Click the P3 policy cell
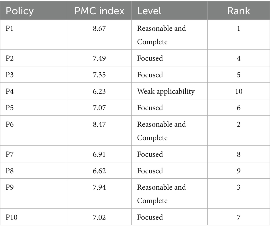This screenshot has width=270, height=230. coord(10,75)
